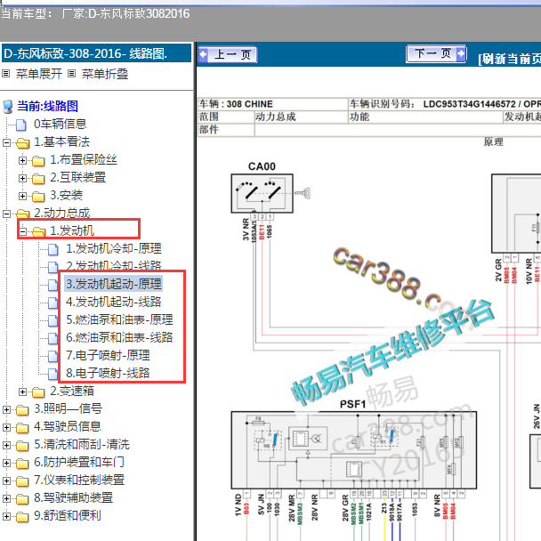Open 5.燃油泵和油表-原理 diagram
Image resolution: width=541 pixels, height=541 pixels.
coord(119,319)
